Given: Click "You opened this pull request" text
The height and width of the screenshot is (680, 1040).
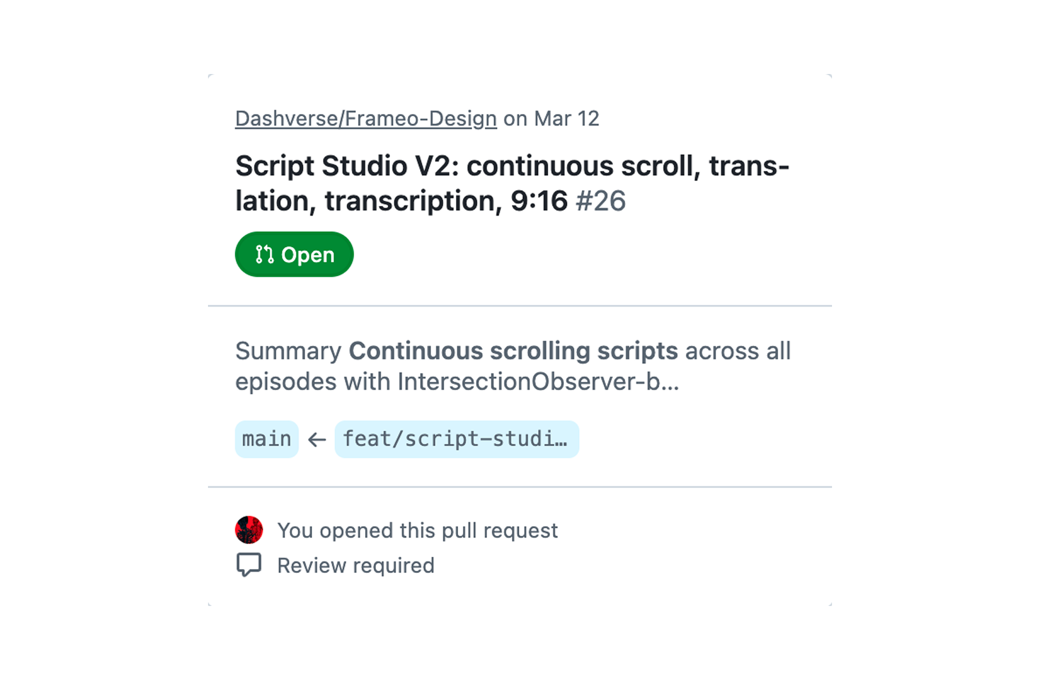Looking at the screenshot, I should (x=417, y=531).
